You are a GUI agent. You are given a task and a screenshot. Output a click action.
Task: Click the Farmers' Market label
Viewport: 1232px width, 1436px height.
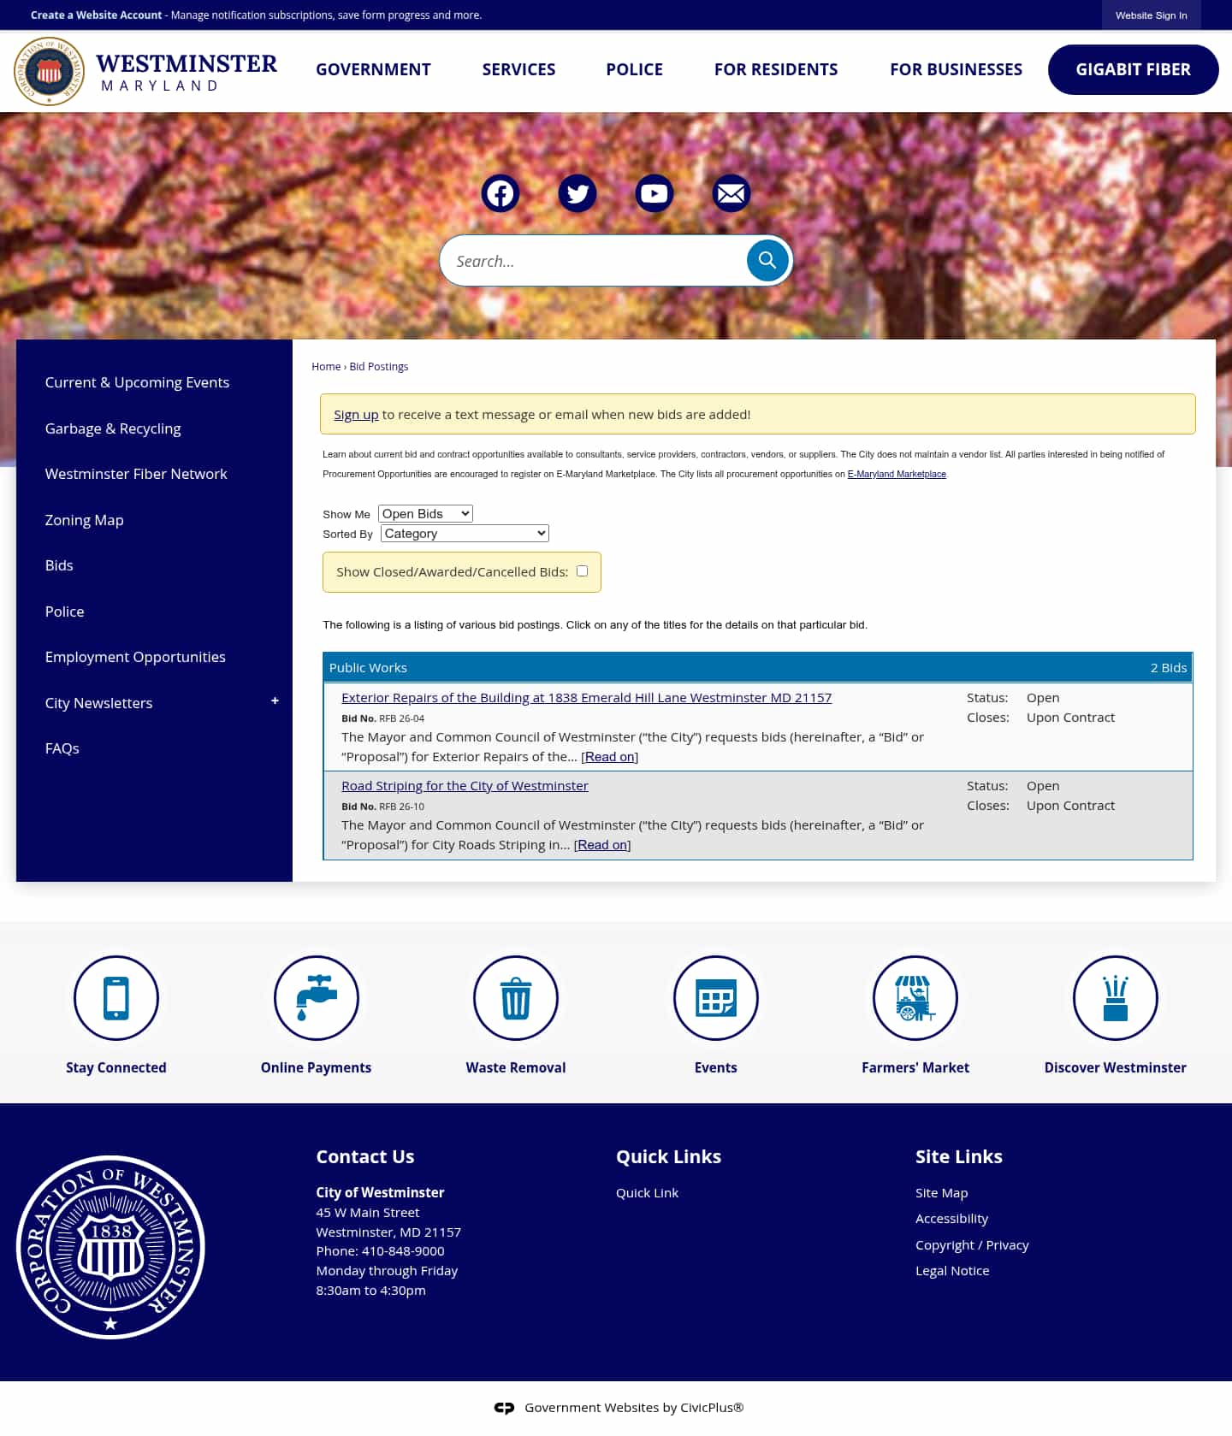click(x=915, y=1067)
